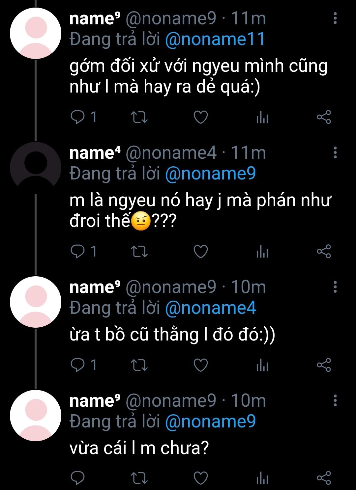Share name⁴'s reply tweet
The image size is (356, 490).
coord(324,252)
